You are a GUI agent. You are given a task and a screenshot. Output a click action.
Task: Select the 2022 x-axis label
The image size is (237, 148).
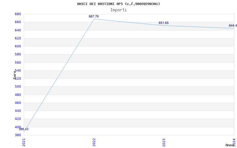[94, 142]
